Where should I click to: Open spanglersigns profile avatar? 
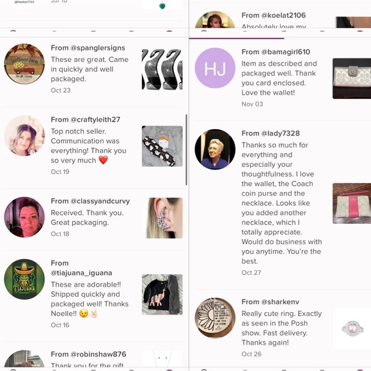pos(24,64)
